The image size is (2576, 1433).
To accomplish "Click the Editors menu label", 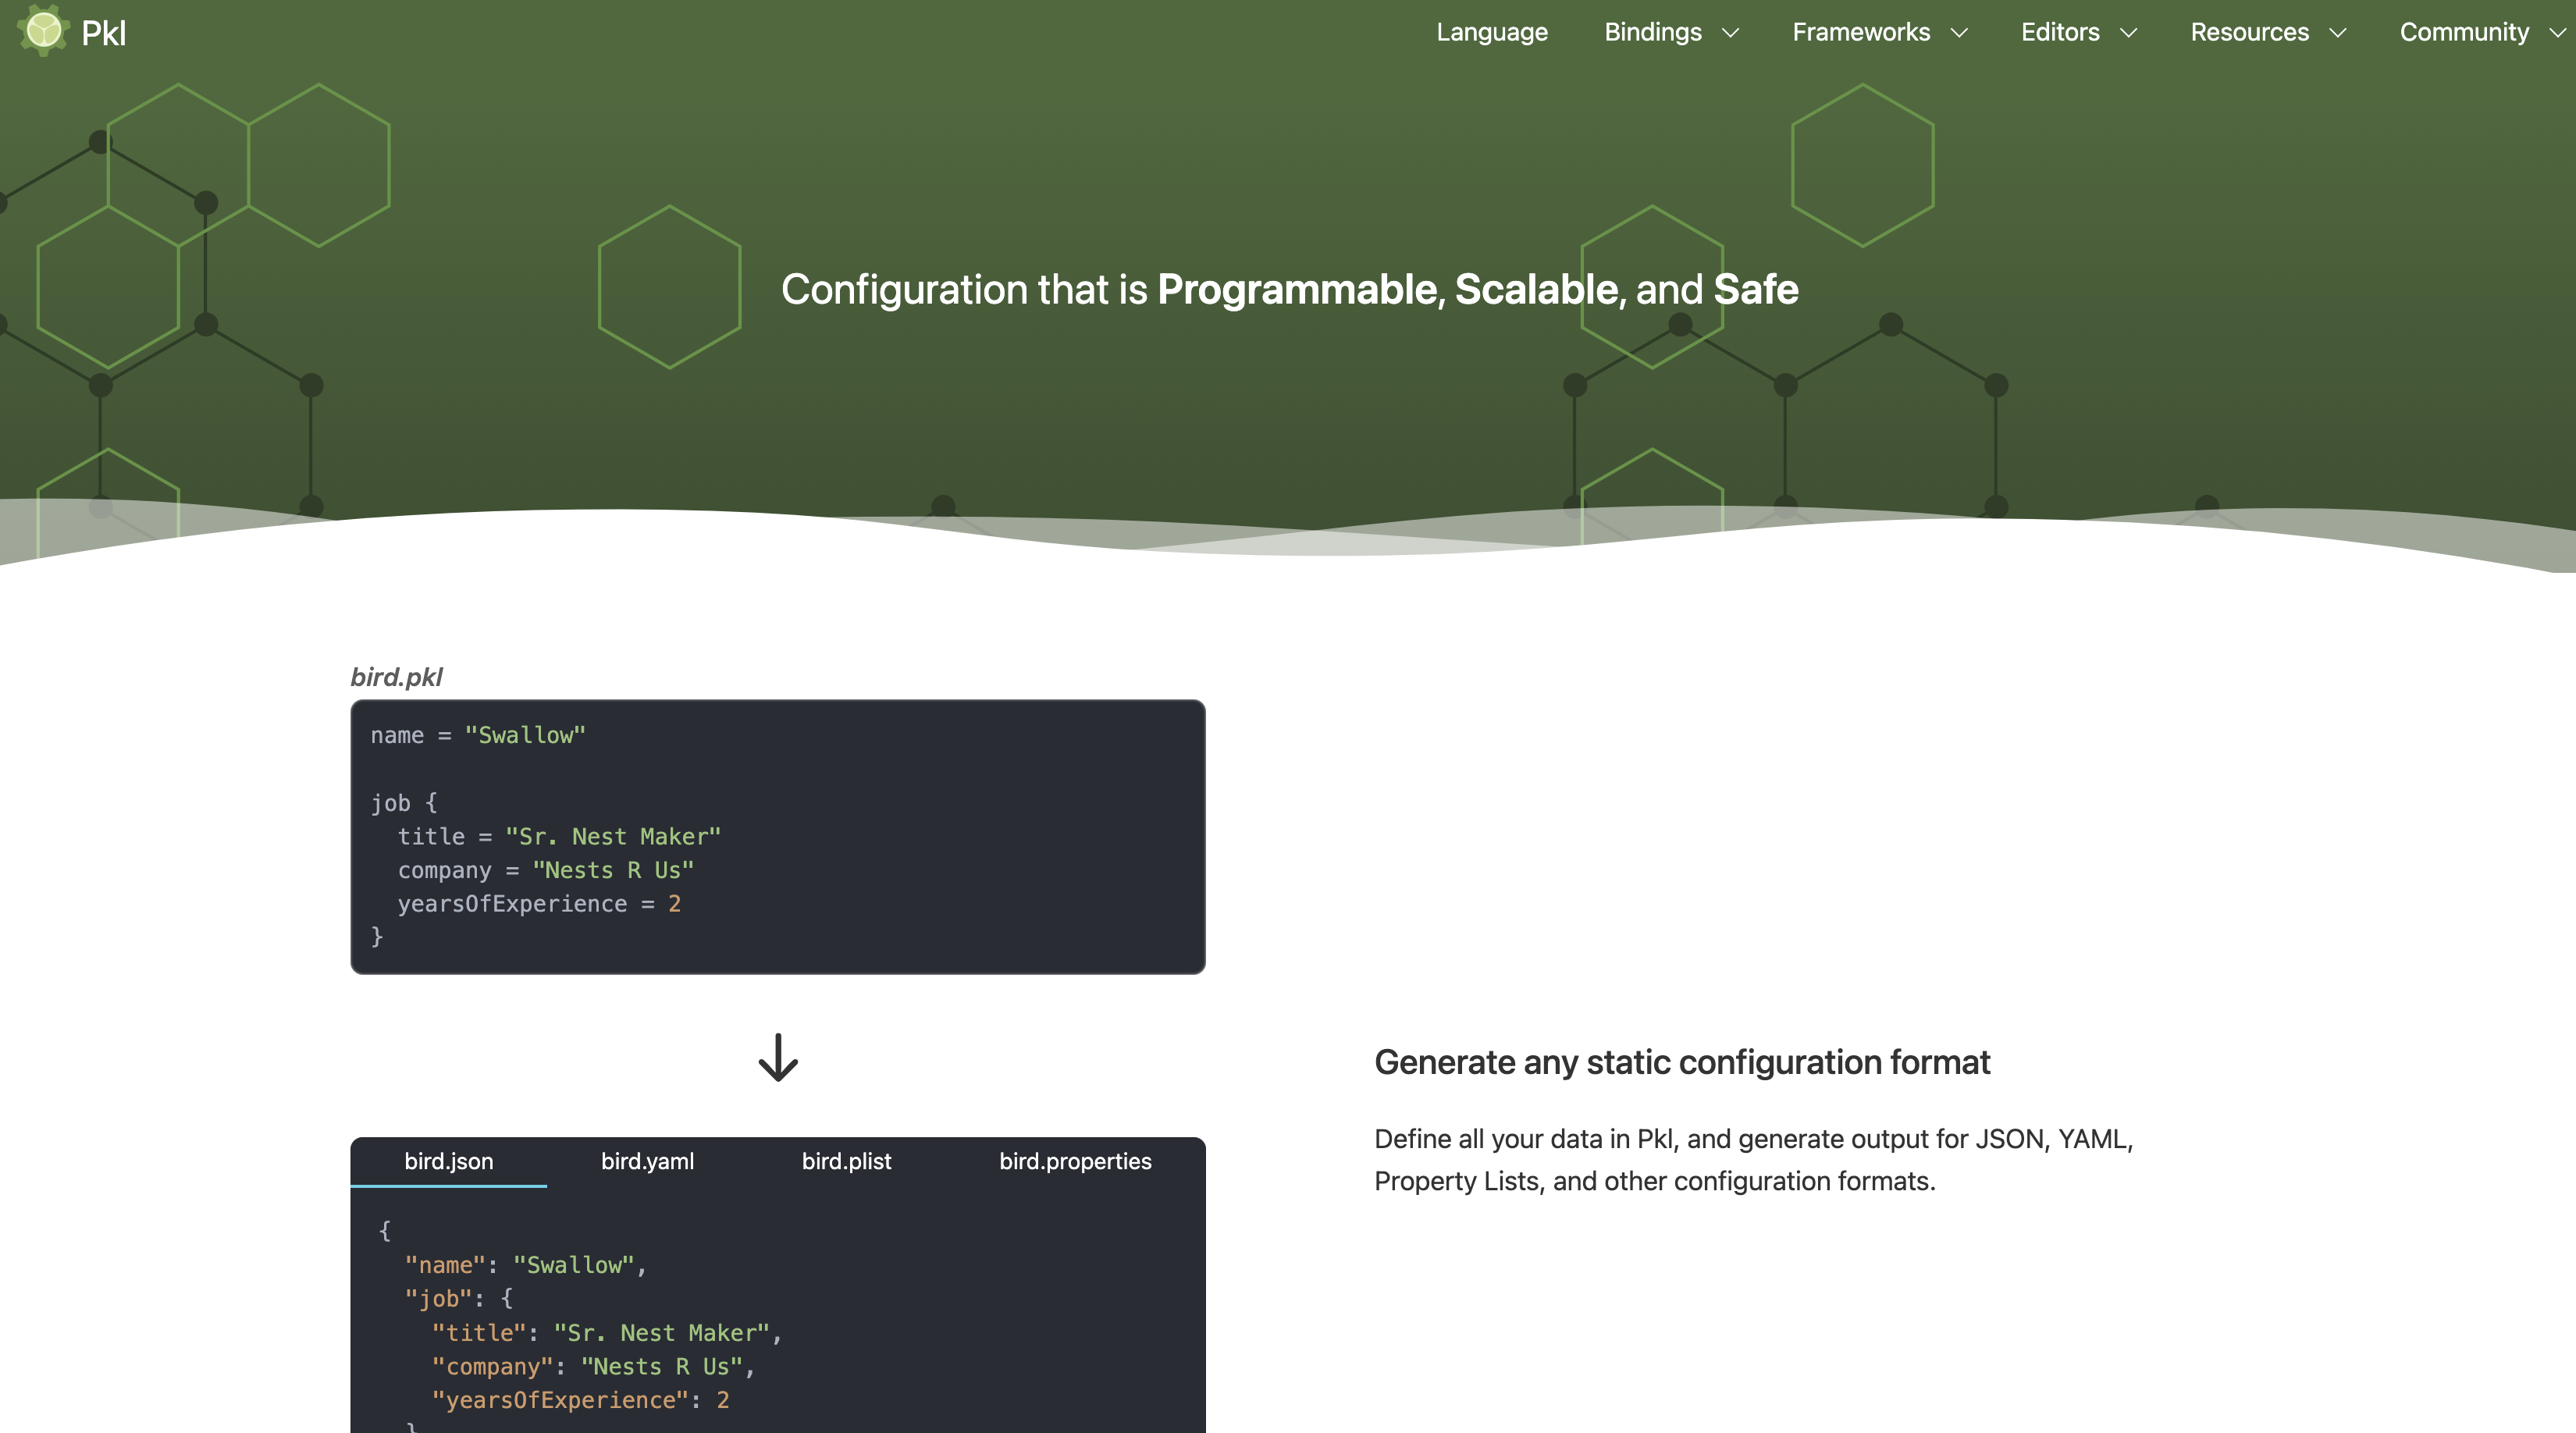I will point(2059,32).
